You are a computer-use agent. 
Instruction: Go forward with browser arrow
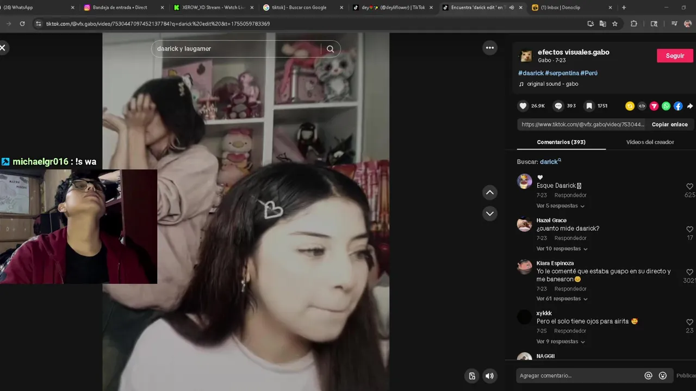pyautogui.click(x=8, y=24)
